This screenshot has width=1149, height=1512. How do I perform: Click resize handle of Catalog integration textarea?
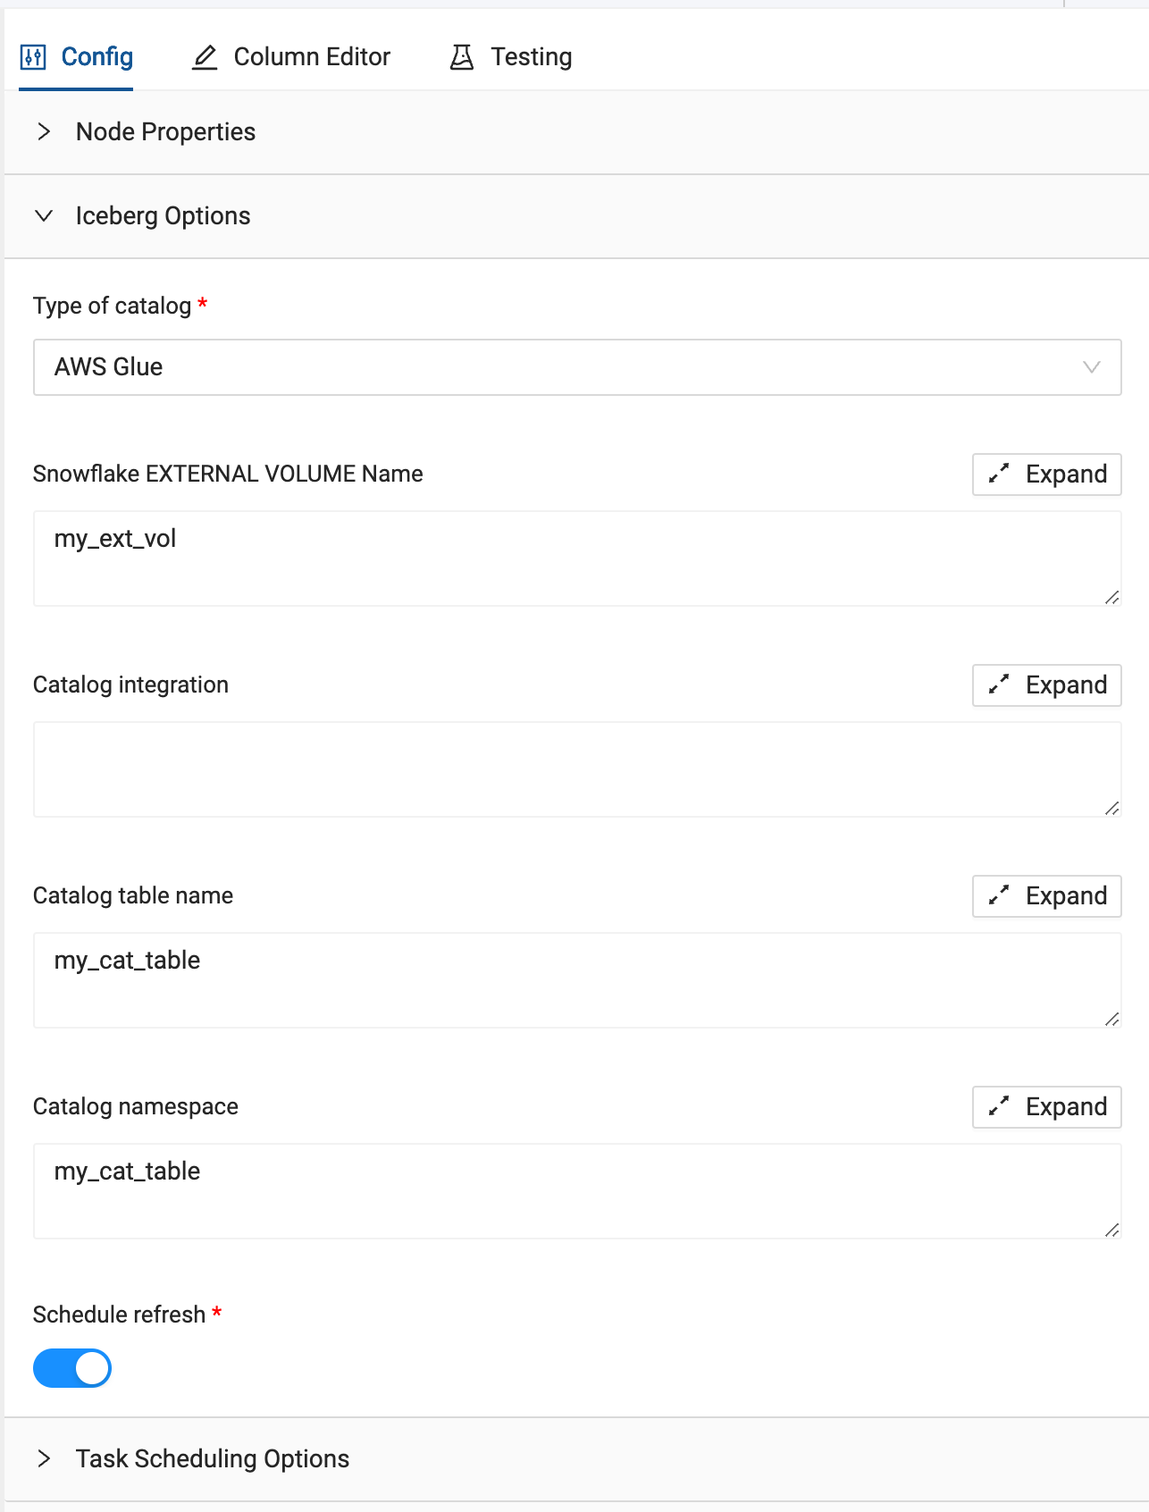tap(1111, 809)
